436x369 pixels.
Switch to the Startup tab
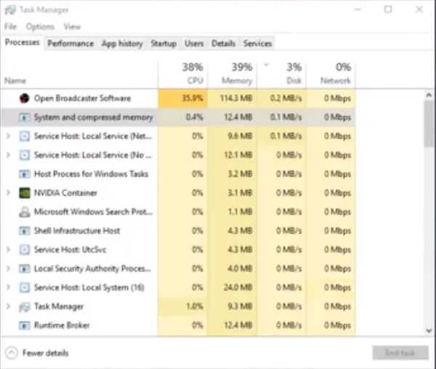click(163, 44)
